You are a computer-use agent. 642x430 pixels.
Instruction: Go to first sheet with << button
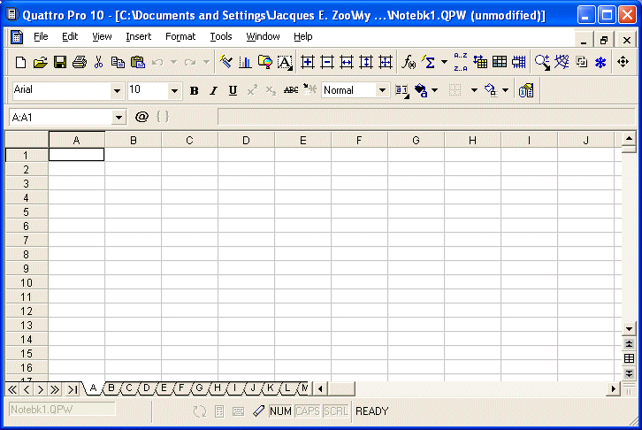click(12, 389)
